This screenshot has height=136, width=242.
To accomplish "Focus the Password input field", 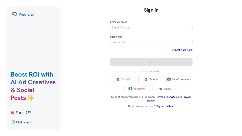I will click(151, 42).
